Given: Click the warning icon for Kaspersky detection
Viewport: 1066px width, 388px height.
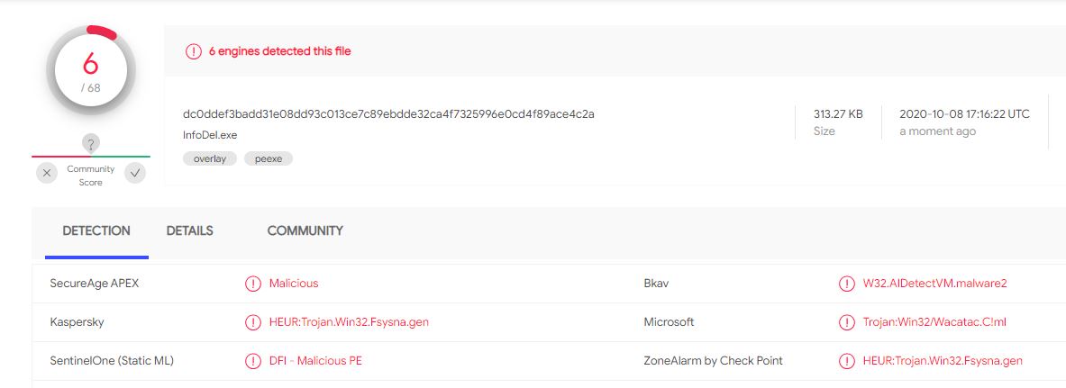Looking at the screenshot, I should click(253, 322).
